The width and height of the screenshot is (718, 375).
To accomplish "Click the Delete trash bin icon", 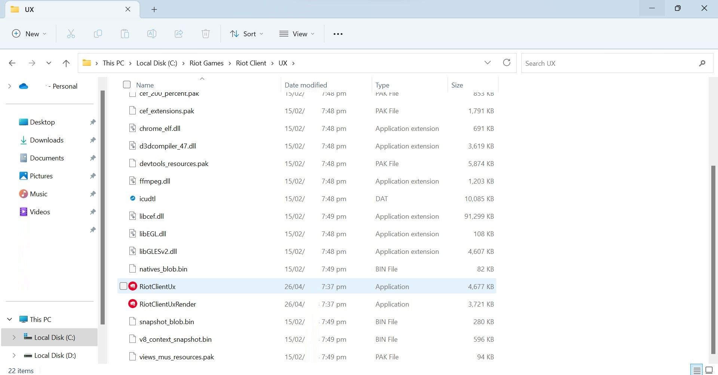I will pos(206,34).
